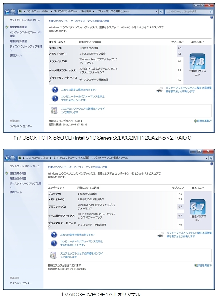This screenshot has width=217, height=300.
Task: Click the プロセッサ row label in the top window
Action: click(x=56, y=48)
